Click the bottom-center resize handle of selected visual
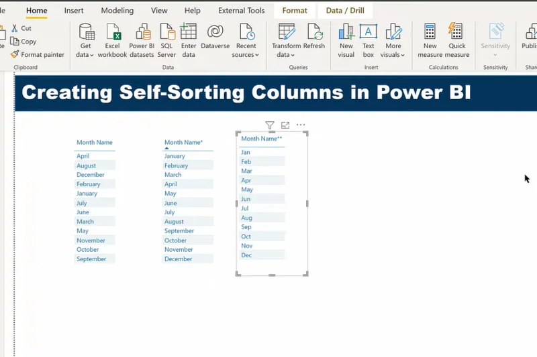Image resolution: width=537 pixels, height=357 pixels. click(272, 275)
